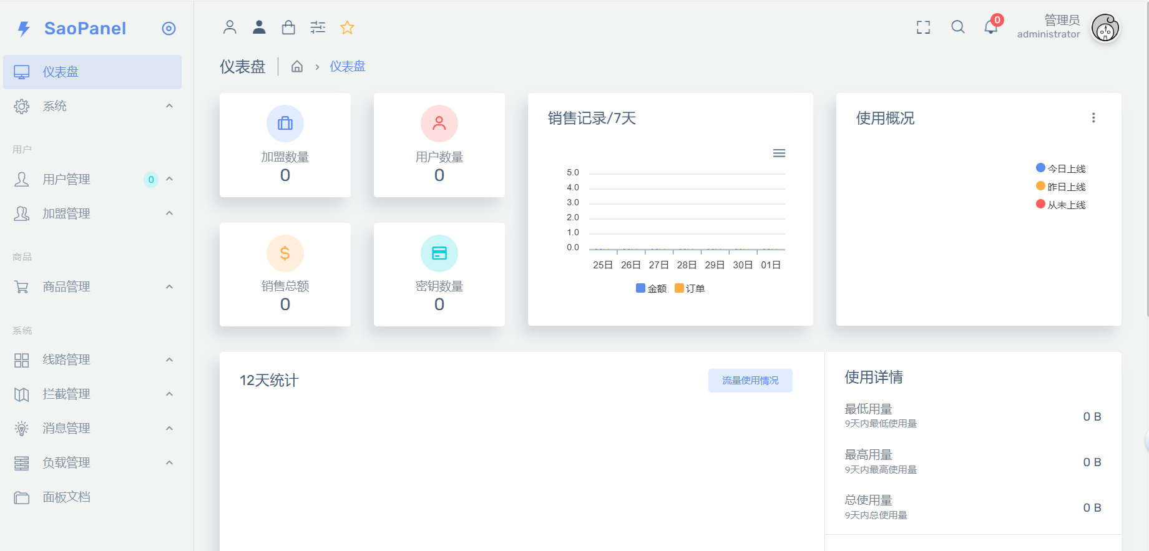Open the search magnifier icon
The width and height of the screenshot is (1149, 551).
point(957,27)
